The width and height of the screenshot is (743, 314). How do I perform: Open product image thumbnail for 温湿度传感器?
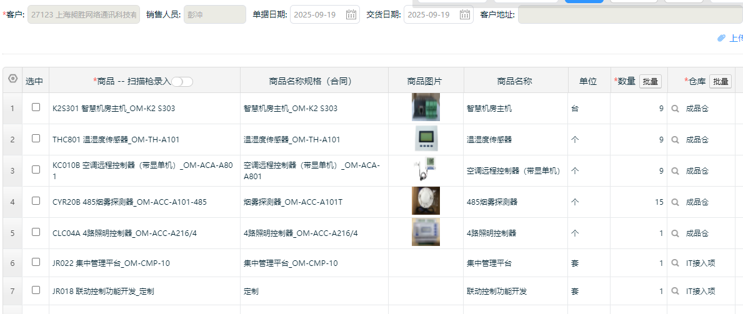pos(426,139)
